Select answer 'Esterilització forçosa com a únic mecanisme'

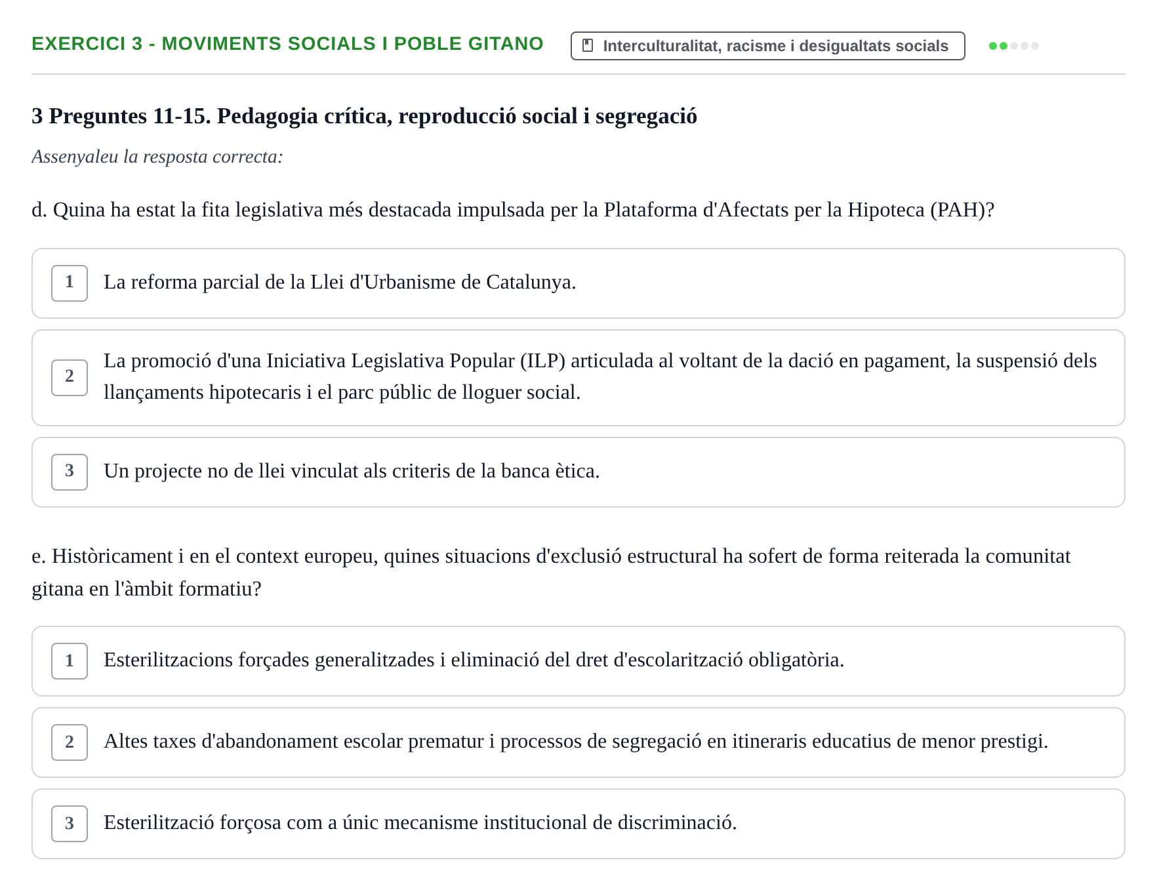click(578, 824)
